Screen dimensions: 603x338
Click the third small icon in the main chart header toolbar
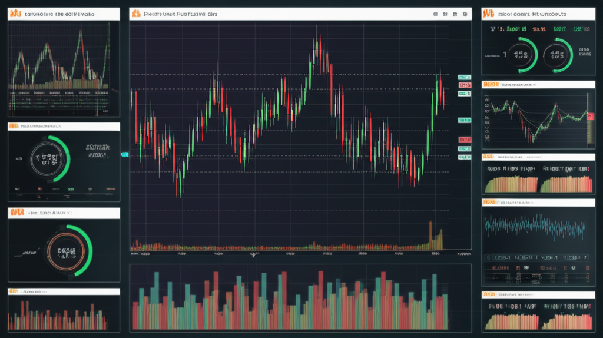454,13
